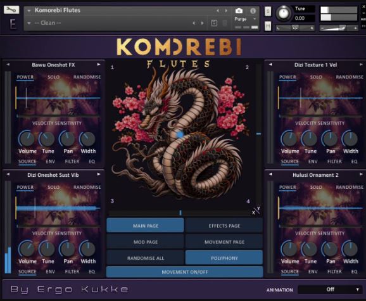This screenshot has width=366, height=301.
Task: Open EQ tab of Hulusi Ornament 2
Action: pyautogui.click(x=354, y=272)
